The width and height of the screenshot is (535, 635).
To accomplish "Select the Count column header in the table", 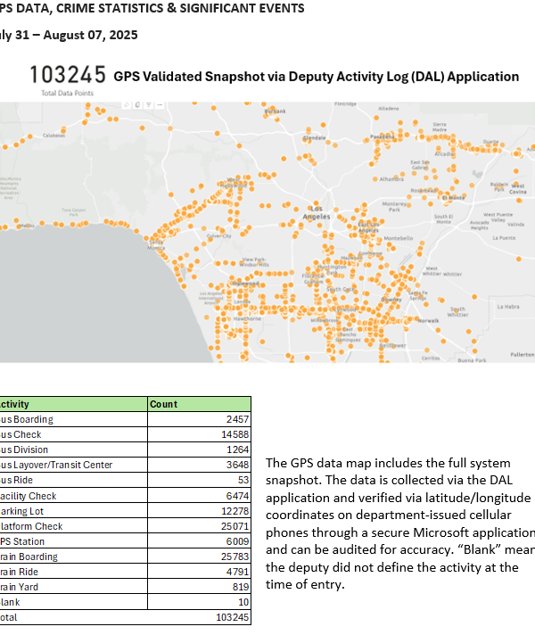I will 163,404.
